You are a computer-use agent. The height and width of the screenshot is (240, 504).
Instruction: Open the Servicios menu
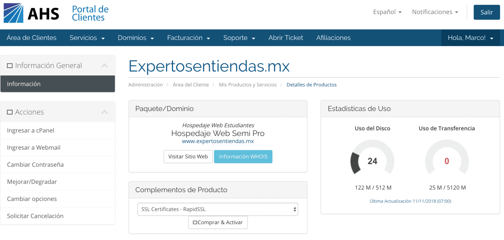coord(87,38)
